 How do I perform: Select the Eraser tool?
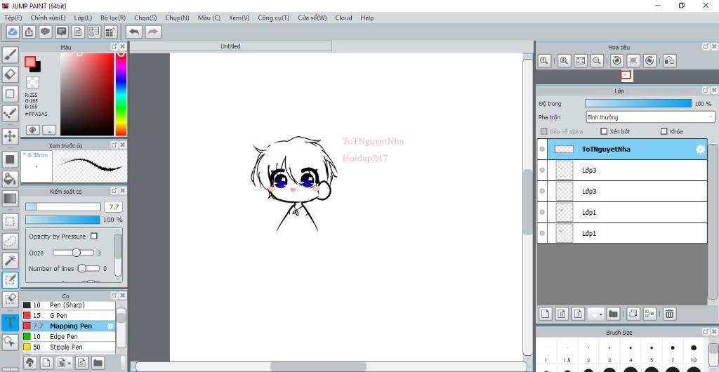pos(10,74)
